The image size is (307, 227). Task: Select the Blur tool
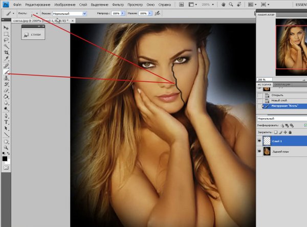pos(6,103)
